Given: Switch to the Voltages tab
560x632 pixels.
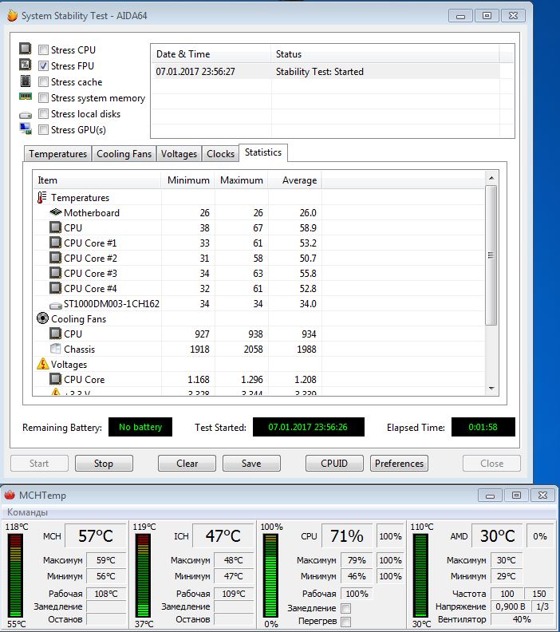Looking at the screenshot, I should click(179, 154).
